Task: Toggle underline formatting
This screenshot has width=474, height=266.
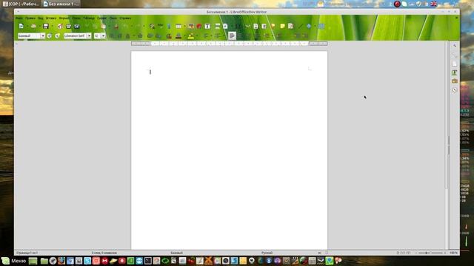Action: tap(128, 36)
